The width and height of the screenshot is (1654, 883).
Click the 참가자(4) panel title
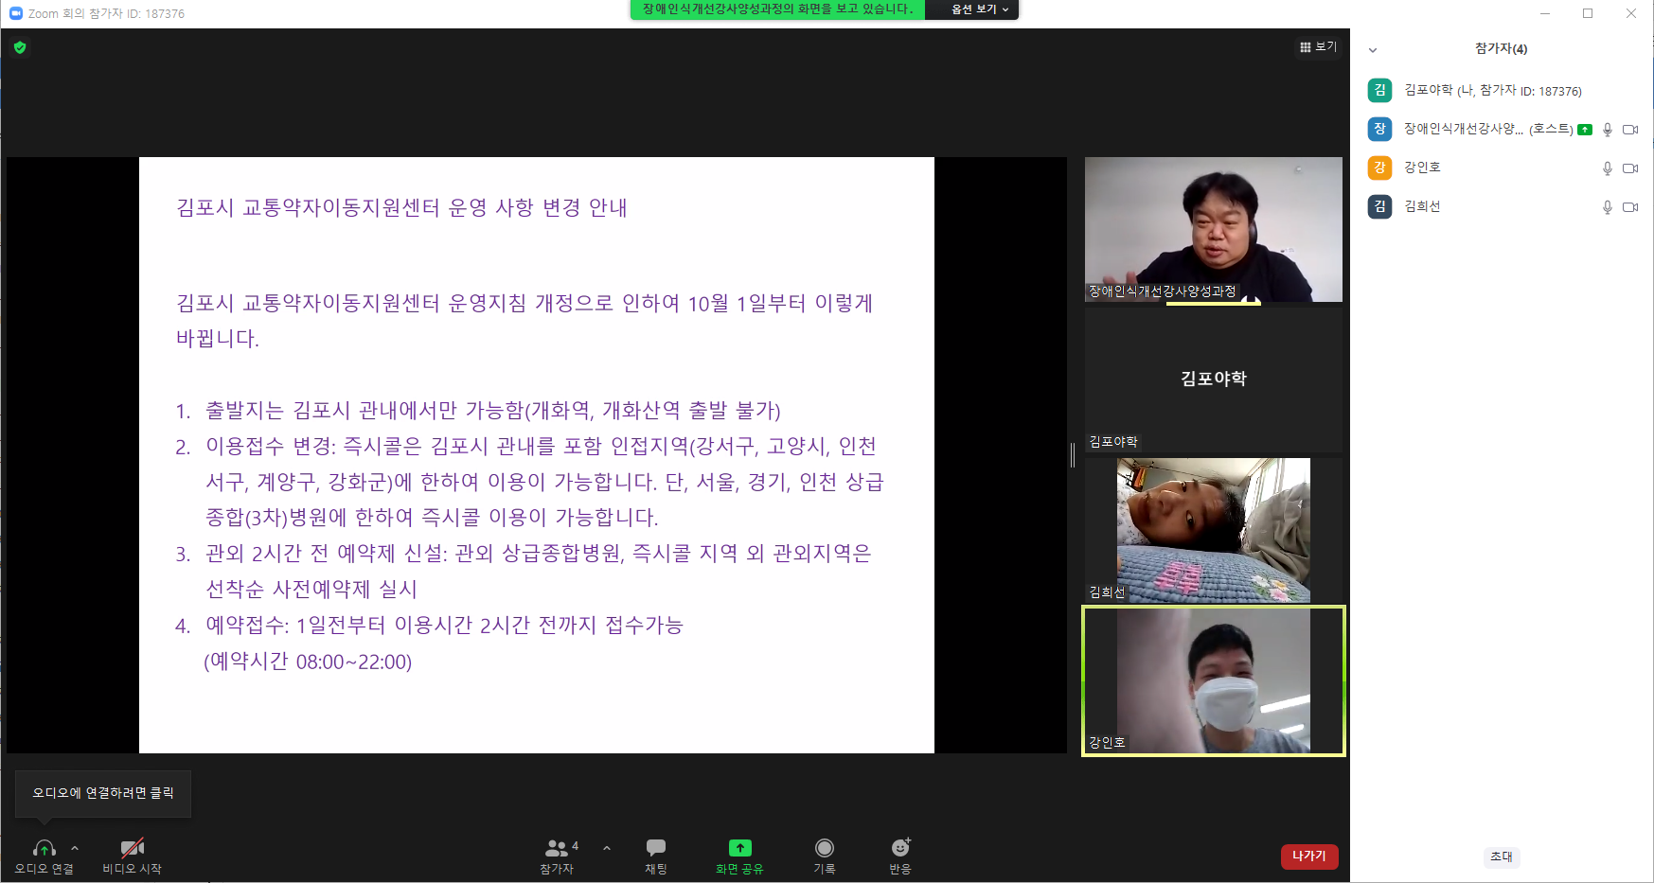pos(1502,48)
